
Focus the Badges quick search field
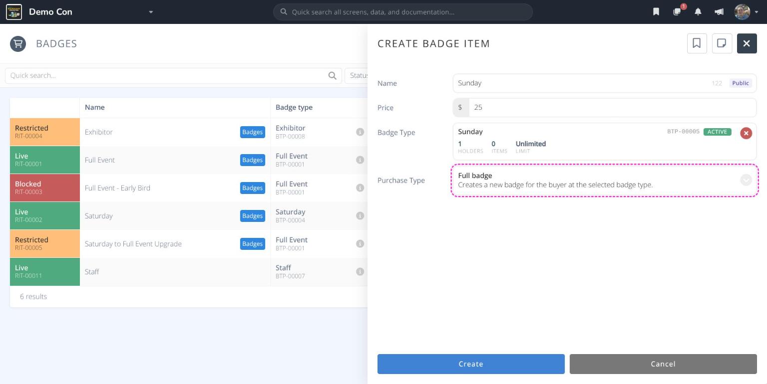point(173,76)
